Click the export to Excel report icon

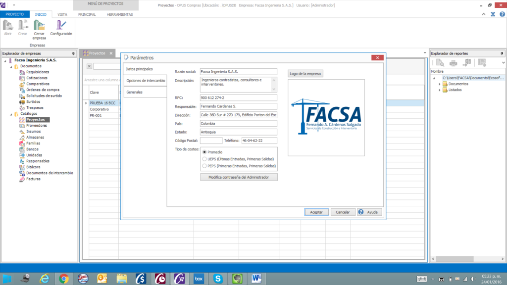tap(467, 63)
